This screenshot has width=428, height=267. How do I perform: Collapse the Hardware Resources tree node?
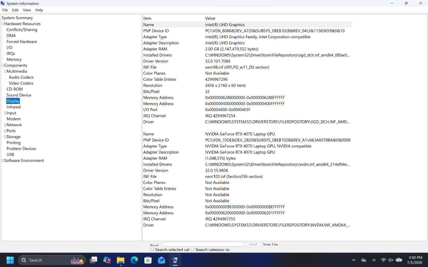coord(3,24)
